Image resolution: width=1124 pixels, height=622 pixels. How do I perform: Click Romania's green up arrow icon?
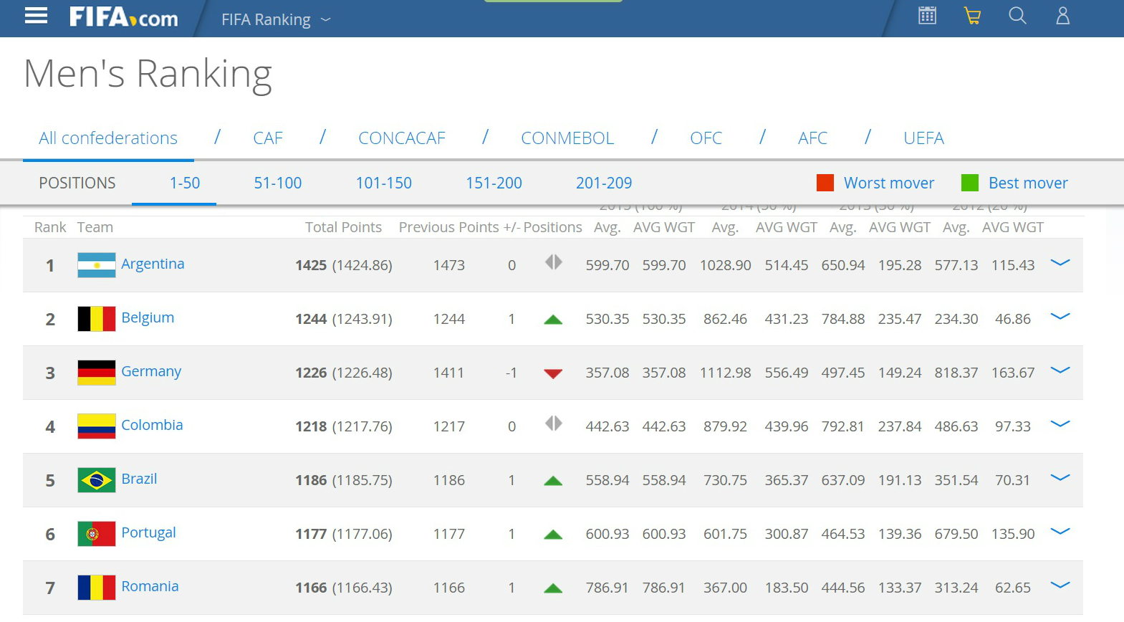click(x=553, y=588)
